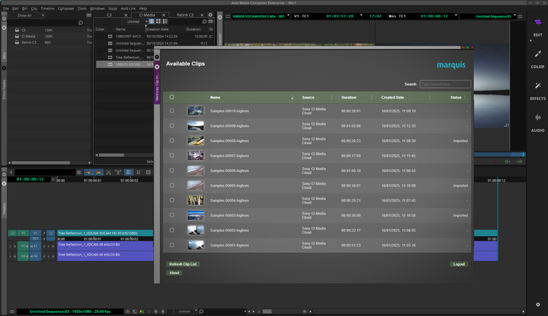Open the bottom-left timeline hamburger menu
The height and width of the screenshot is (316, 548).
(12, 311)
